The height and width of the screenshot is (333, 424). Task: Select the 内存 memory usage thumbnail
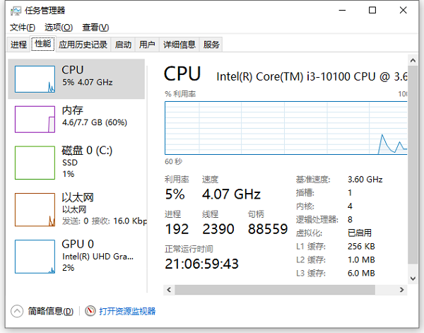pyautogui.click(x=35, y=119)
